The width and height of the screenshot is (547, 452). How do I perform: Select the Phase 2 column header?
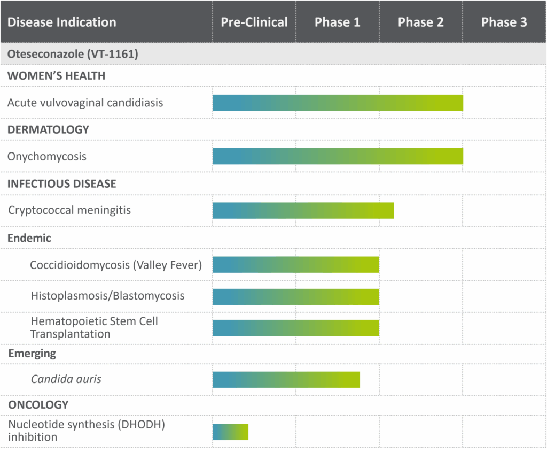coord(421,22)
